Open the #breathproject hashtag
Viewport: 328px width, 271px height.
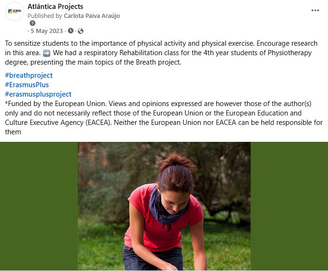[x=29, y=75]
